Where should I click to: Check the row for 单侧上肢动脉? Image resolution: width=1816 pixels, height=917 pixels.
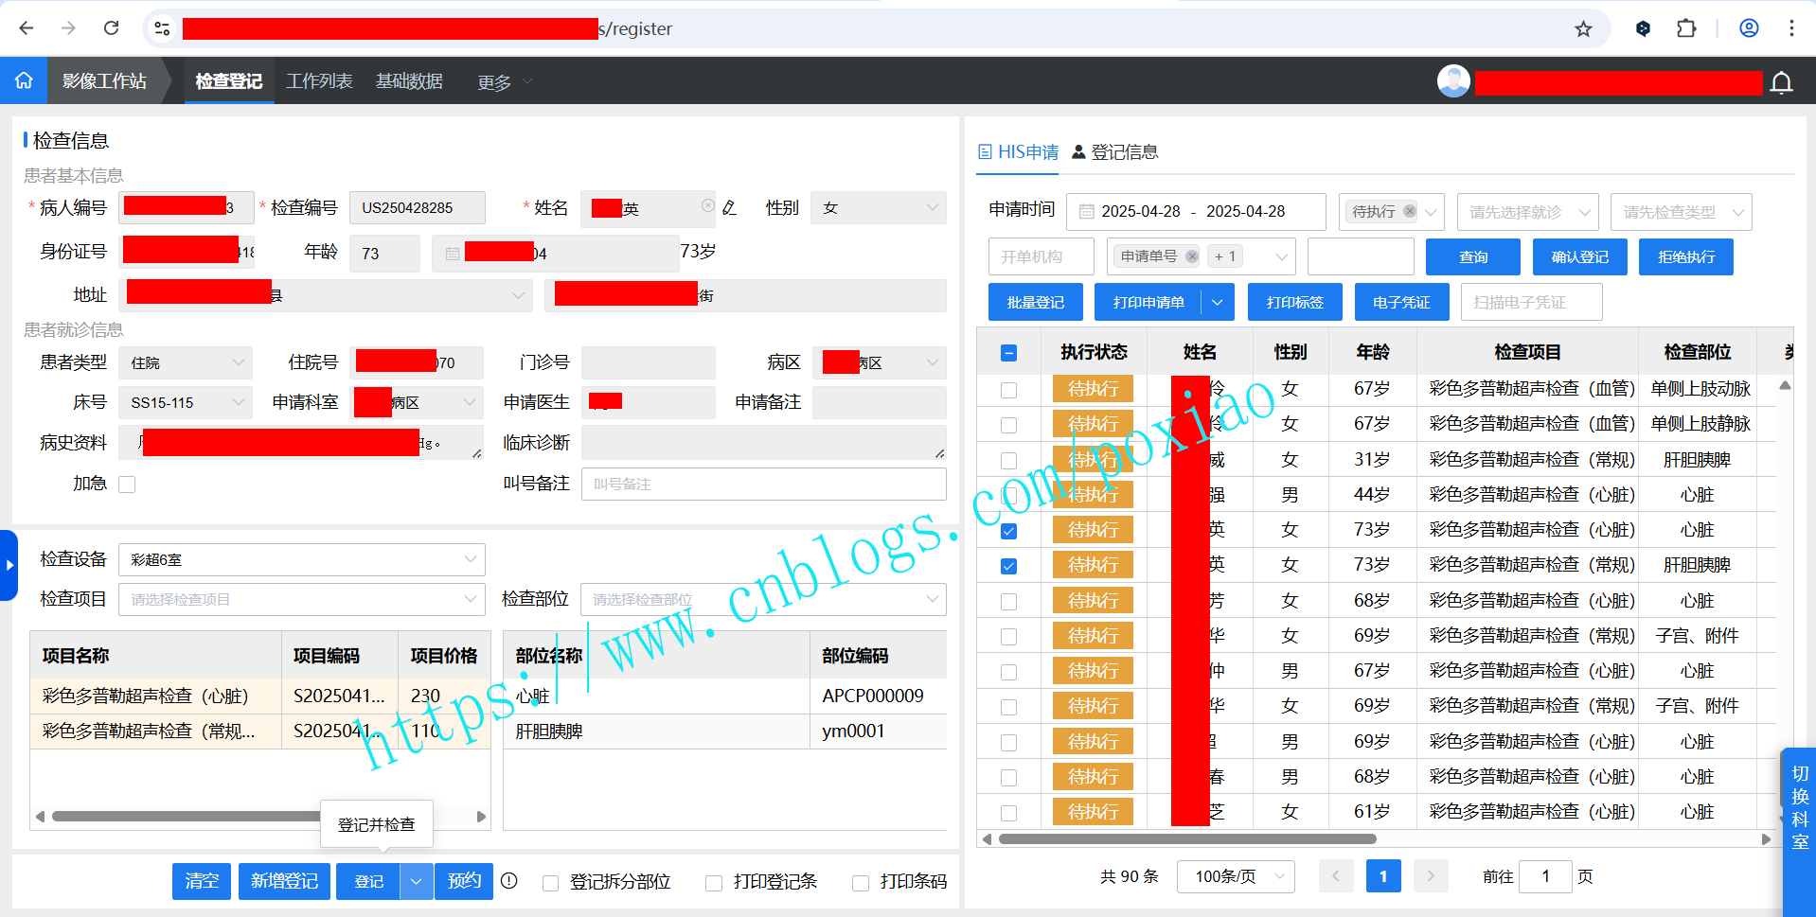1009,390
